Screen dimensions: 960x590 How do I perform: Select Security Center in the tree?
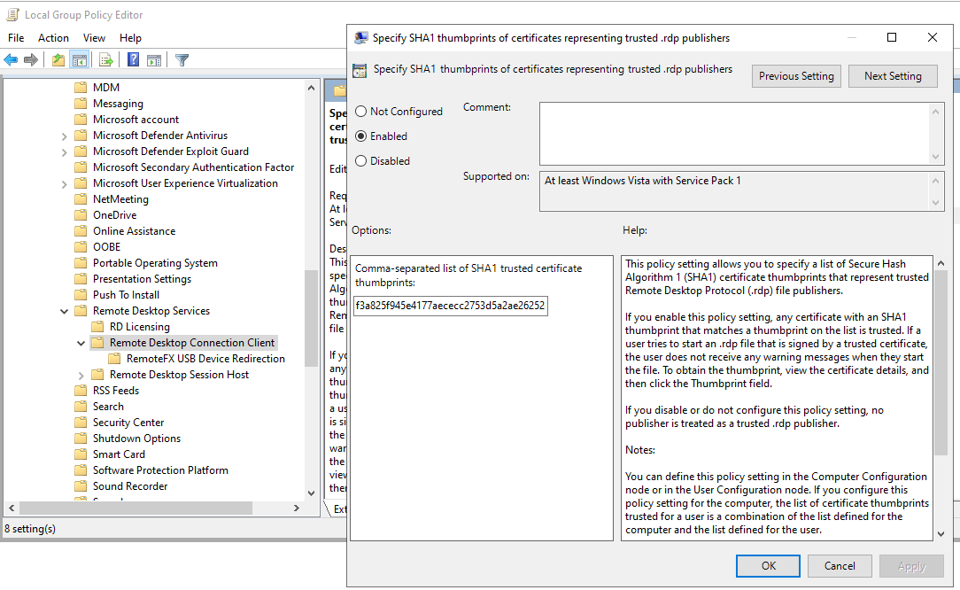coord(128,423)
